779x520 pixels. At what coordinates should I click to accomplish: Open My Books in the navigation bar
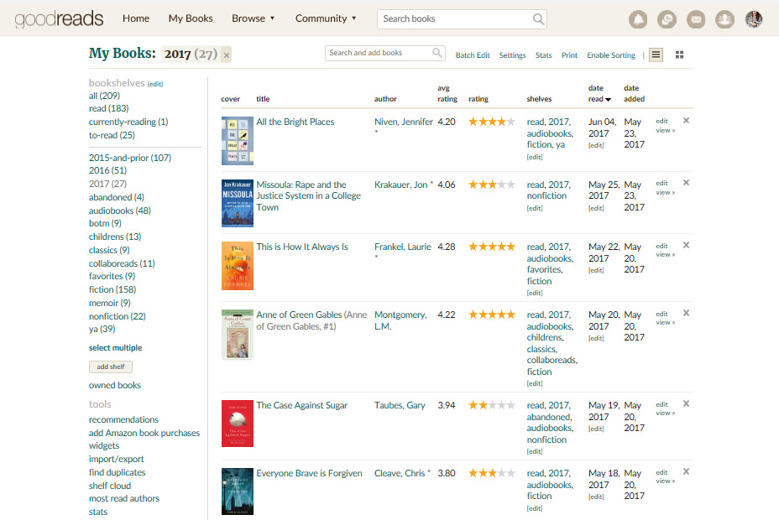191,18
